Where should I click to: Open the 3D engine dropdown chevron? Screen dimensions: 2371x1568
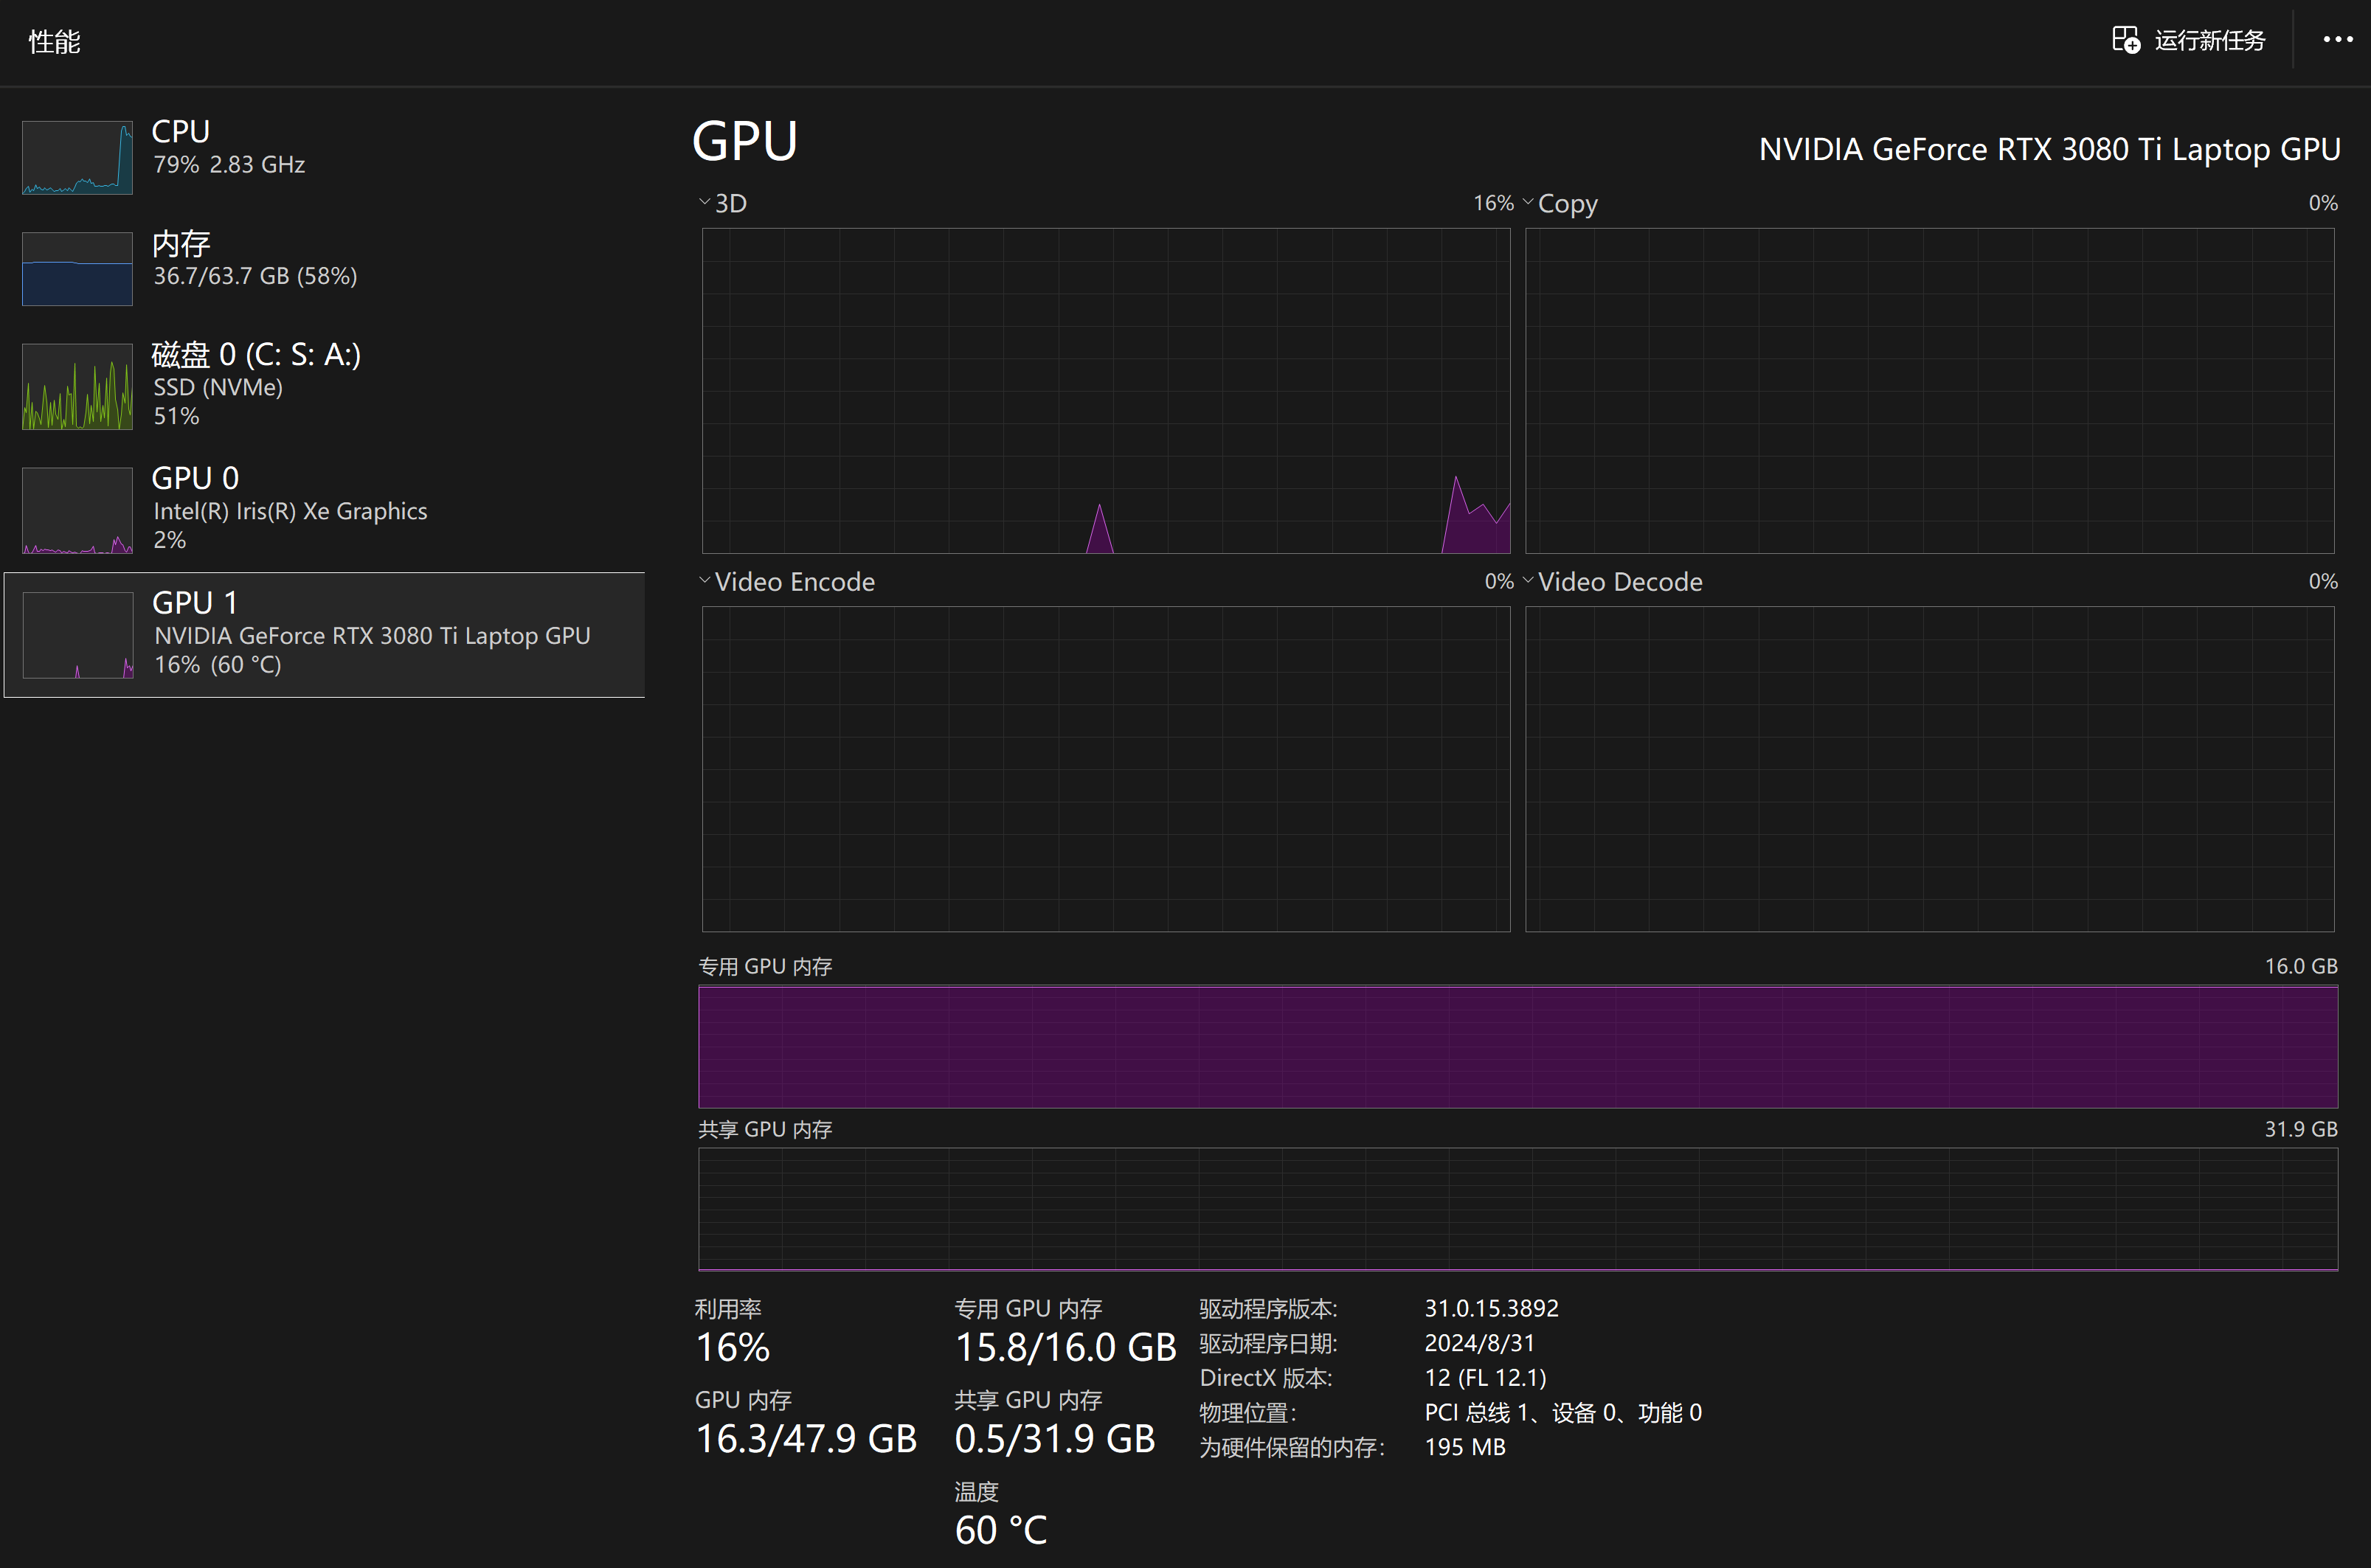pos(704,202)
